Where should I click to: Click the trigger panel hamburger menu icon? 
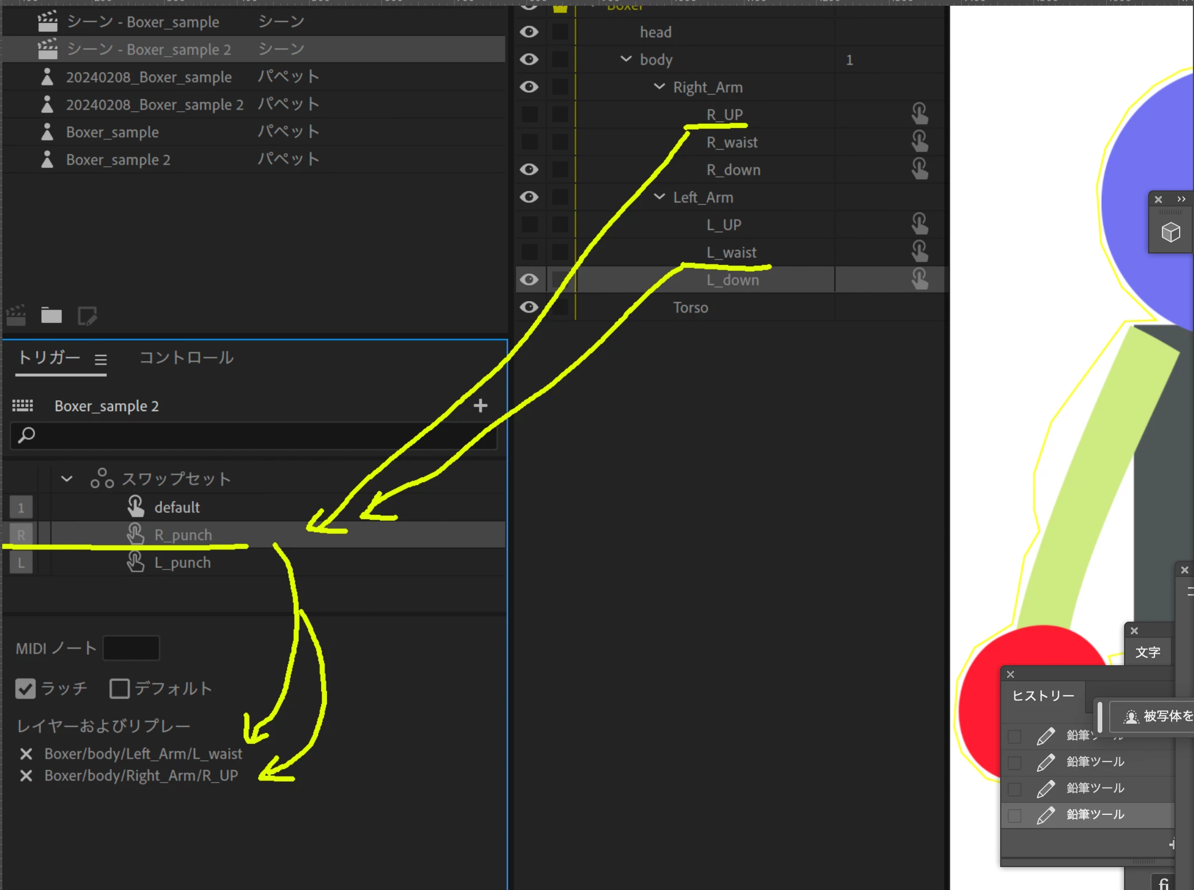click(x=101, y=360)
